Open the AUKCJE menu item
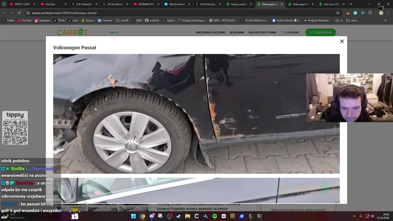This screenshot has height=221, width=393. pos(114,33)
